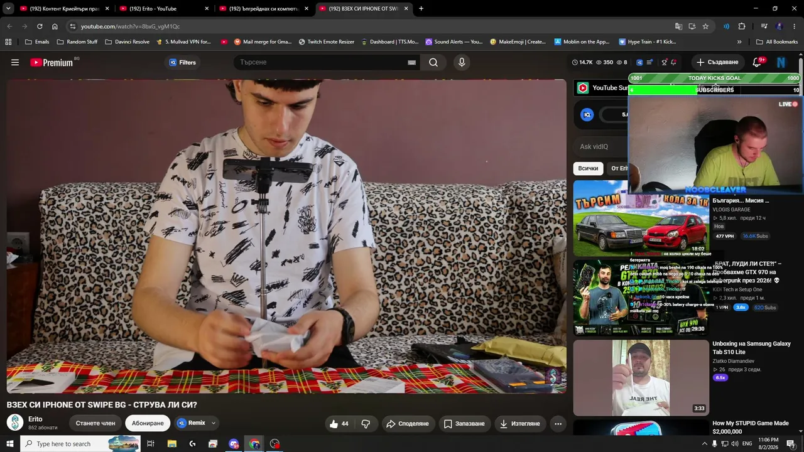The width and height of the screenshot is (804, 452).
Task: Open File Explorer from the taskbar
Action: pos(172,444)
